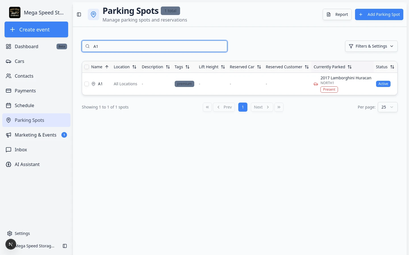The image size is (409, 255).
Task: Click the search magnifier icon in the search box
Action: [88, 46]
